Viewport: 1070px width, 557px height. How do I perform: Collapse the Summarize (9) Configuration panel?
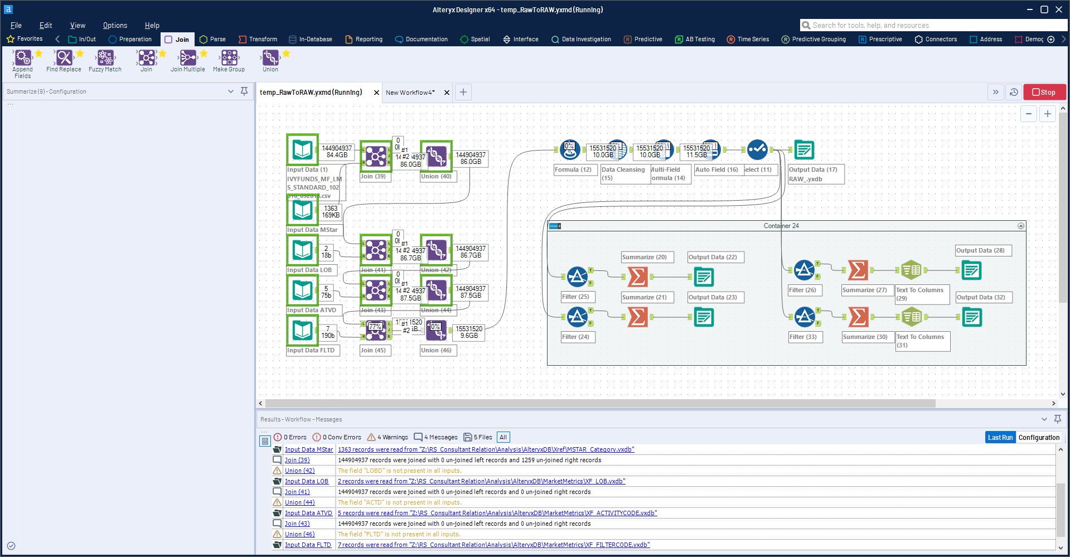(x=231, y=91)
